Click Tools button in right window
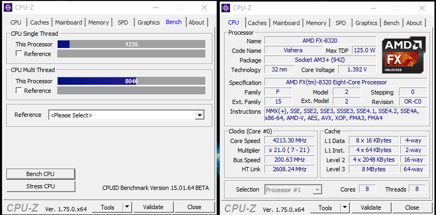The height and width of the screenshot is (215, 436). [x=325, y=208]
